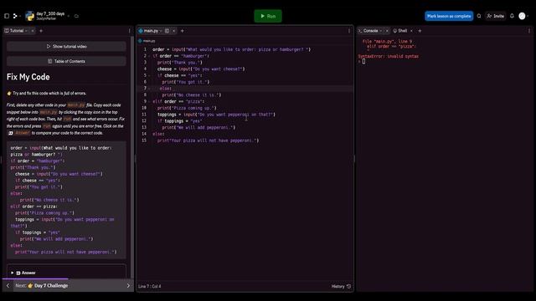Click the SyntaxError: invalid syntax message
536x301 pixels.
tap(389, 56)
